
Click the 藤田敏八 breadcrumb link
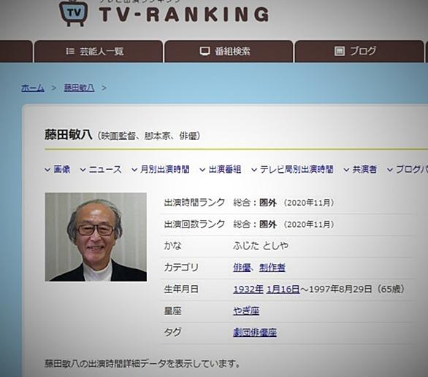pos(79,88)
